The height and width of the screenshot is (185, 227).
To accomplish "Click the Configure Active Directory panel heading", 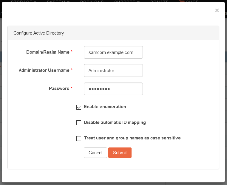I will [38, 33].
